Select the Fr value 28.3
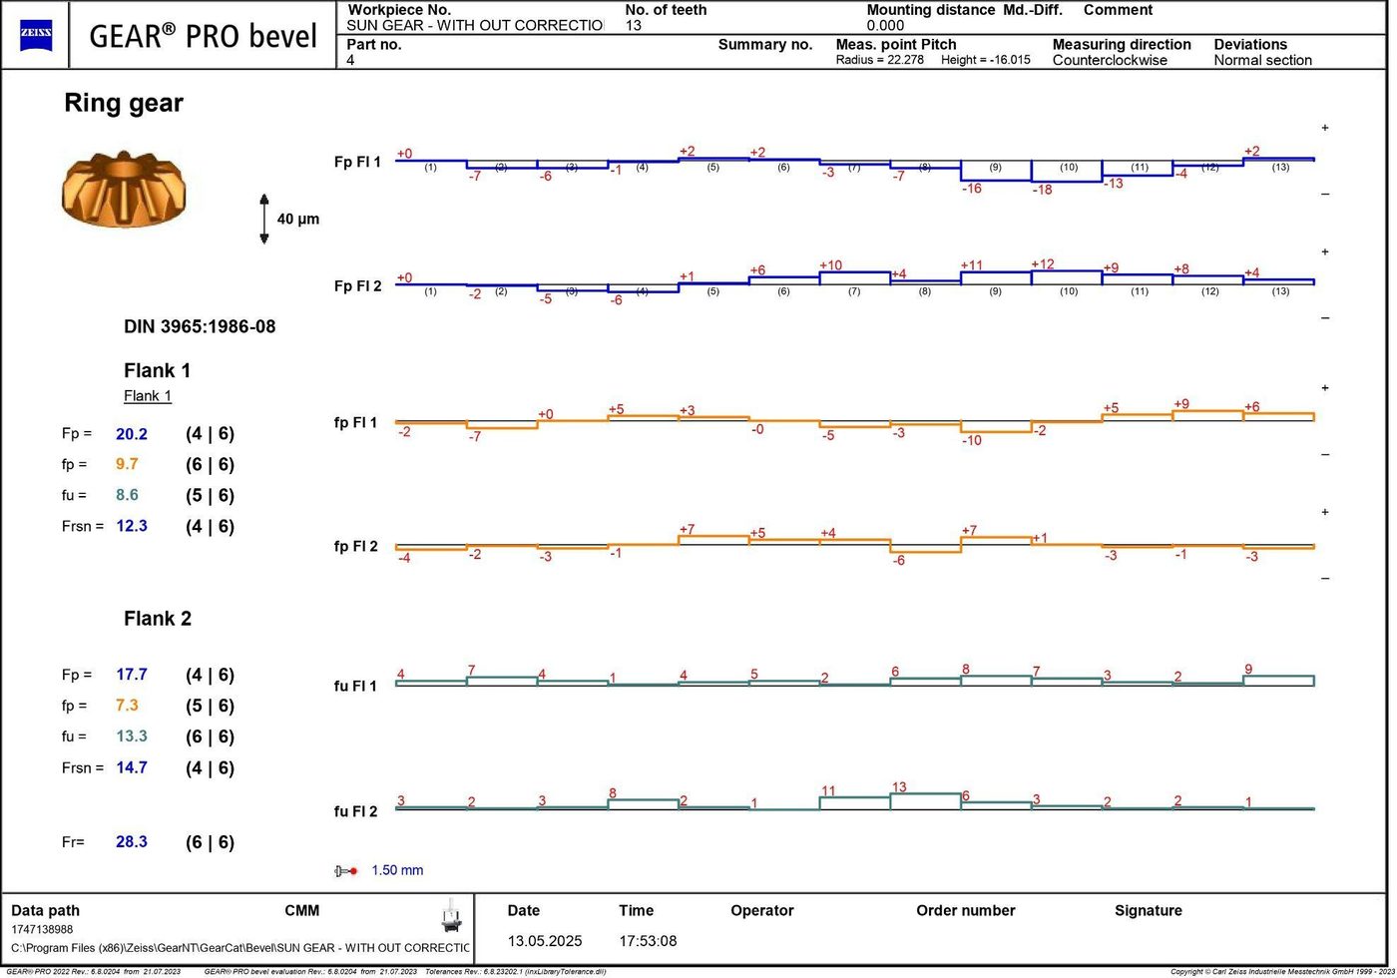Image resolution: width=1397 pixels, height=978 pixels. pos(132,842)
